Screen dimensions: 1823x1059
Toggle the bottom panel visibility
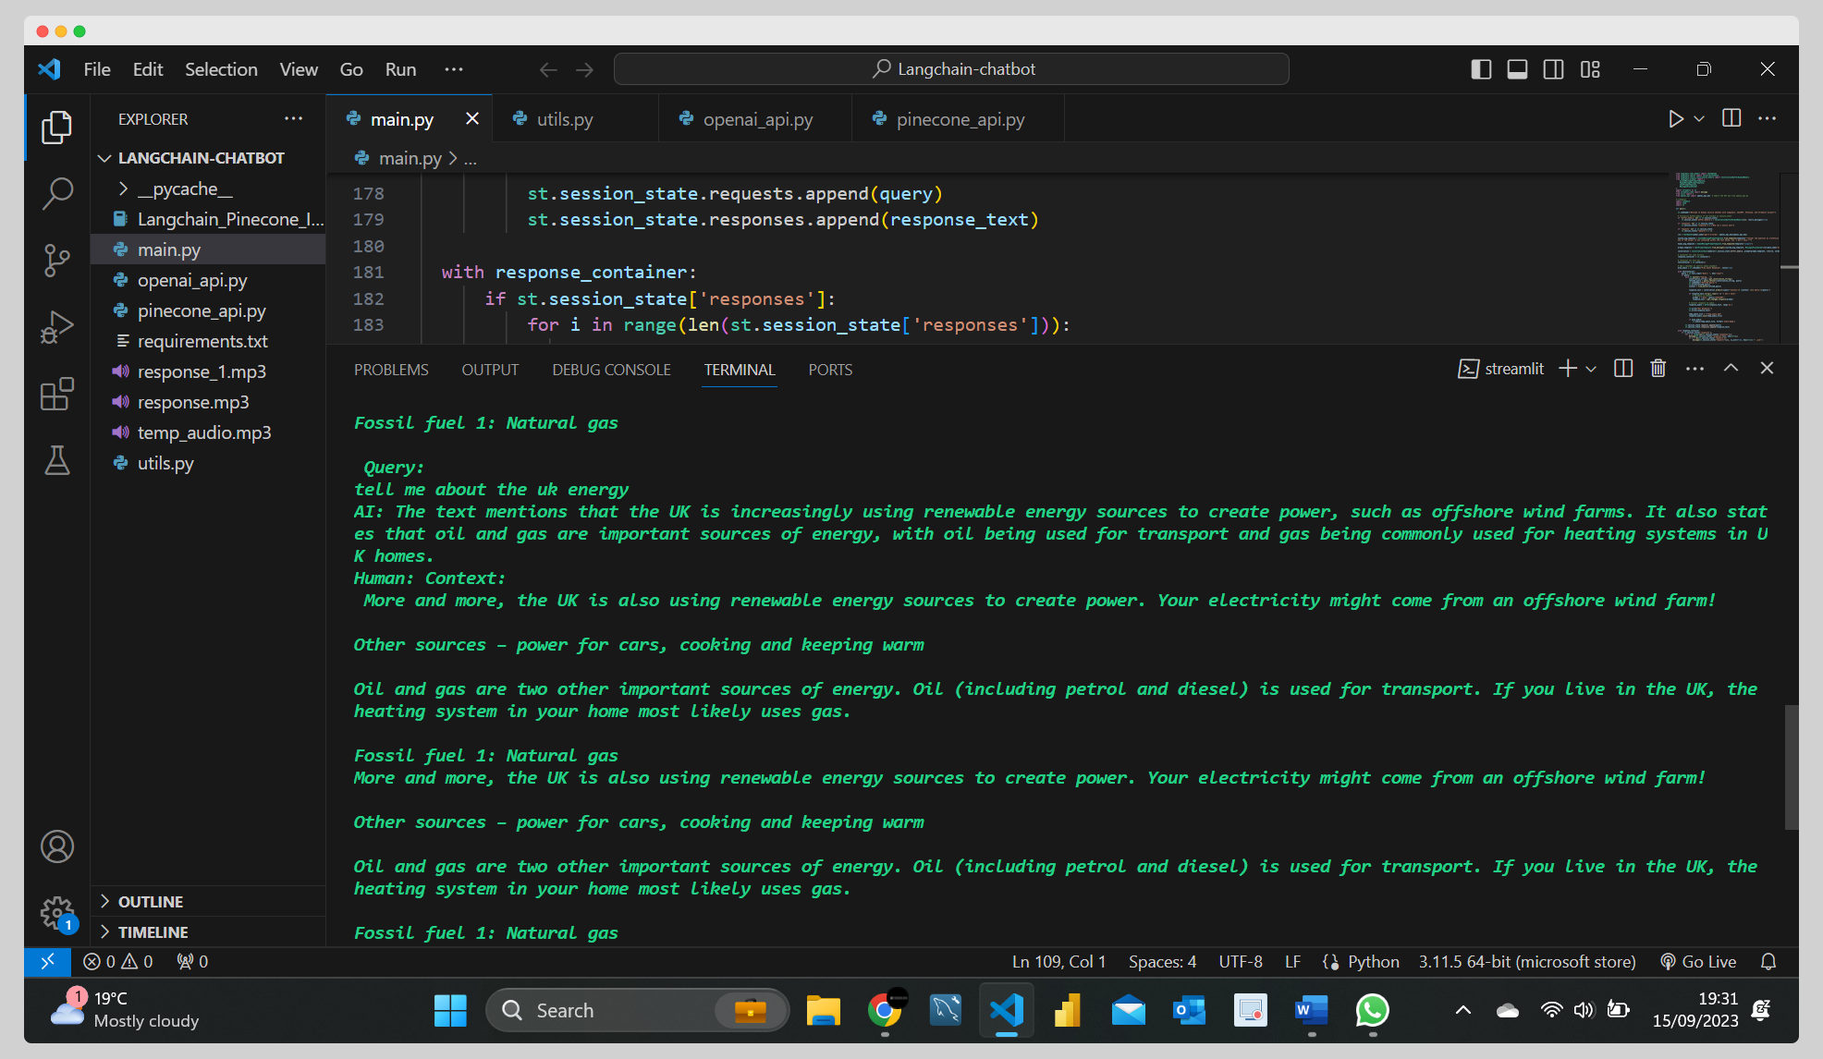(x=1516, y=68)
